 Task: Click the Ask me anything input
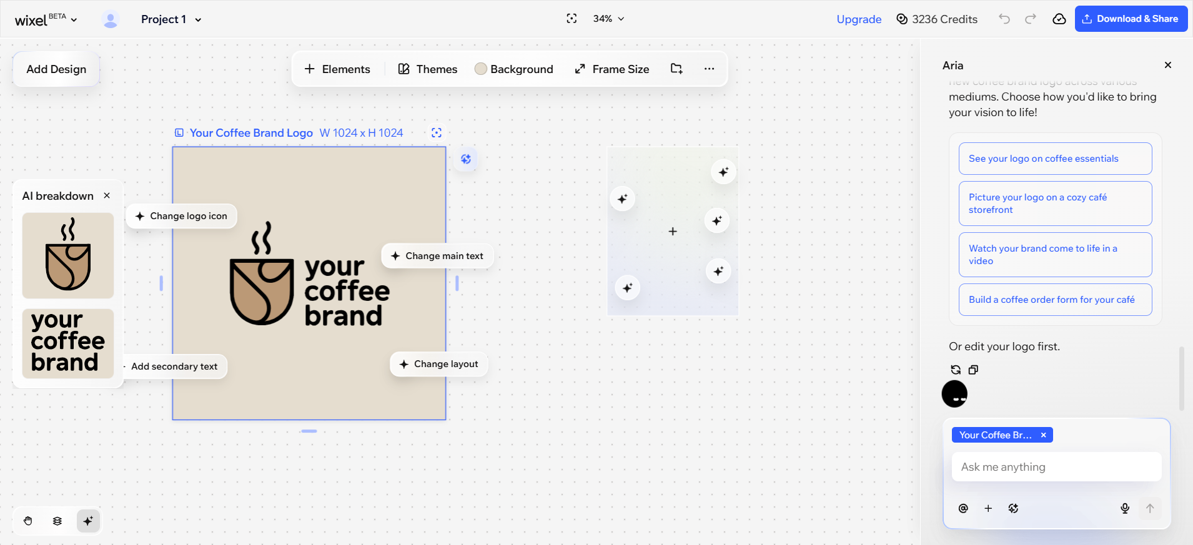(x=1057, y=467)
